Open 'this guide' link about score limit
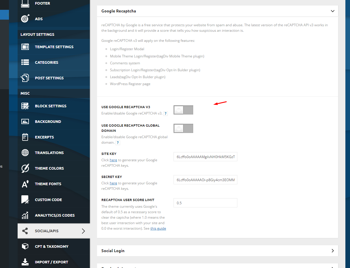Image resolution: width=350 pixels, height=268 pixels. 158,228
